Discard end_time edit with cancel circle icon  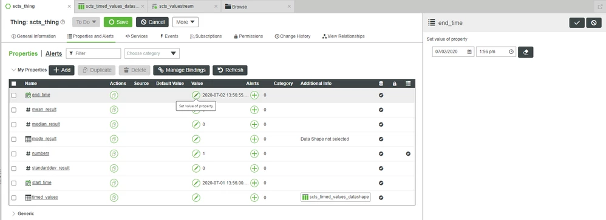pyautogui.click(x=594, y=23)
